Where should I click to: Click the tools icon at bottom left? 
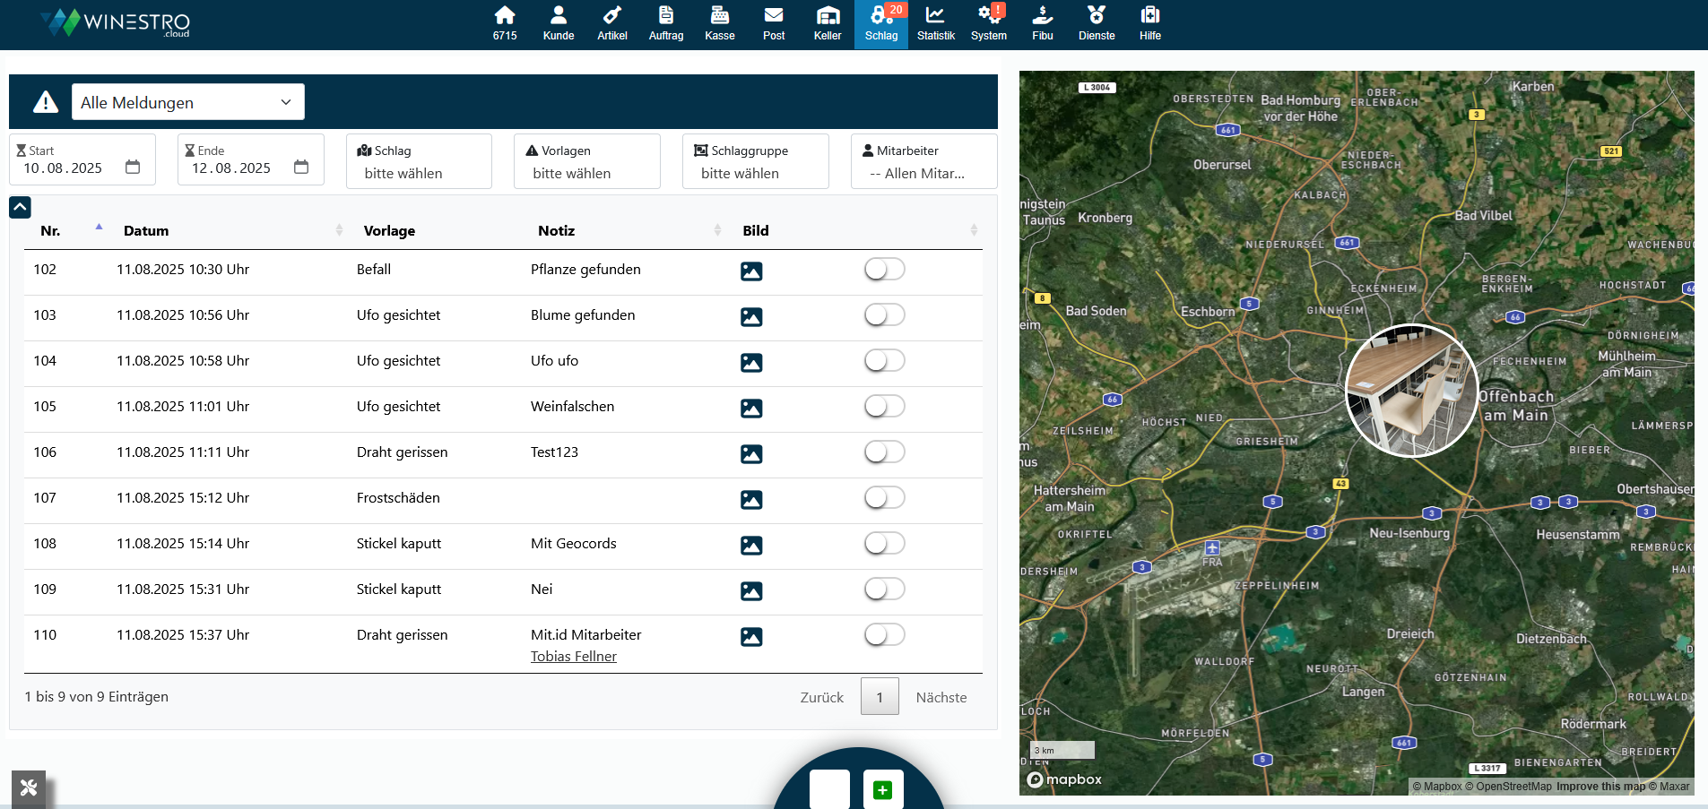(x=29, y=787)
